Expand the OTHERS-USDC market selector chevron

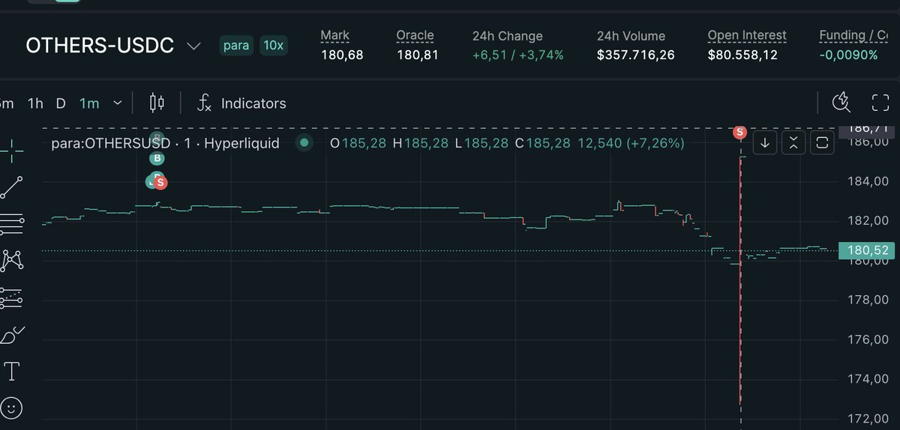tap(193, 46)
